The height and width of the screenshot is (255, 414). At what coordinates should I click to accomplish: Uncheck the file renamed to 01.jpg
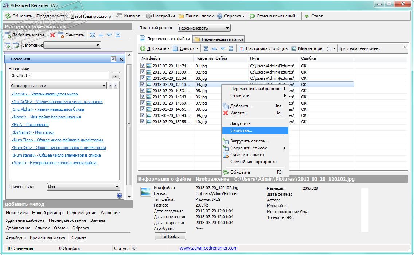[x=143, y=66]
